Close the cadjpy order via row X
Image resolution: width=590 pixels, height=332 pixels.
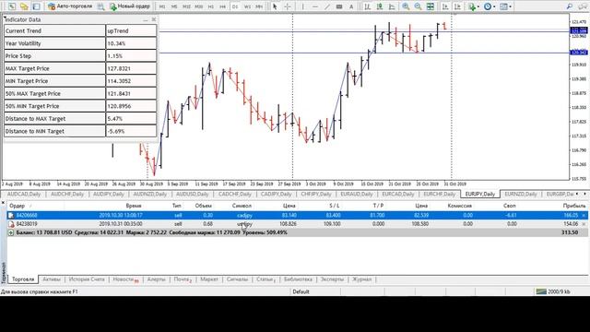click(x=584, y=215)
